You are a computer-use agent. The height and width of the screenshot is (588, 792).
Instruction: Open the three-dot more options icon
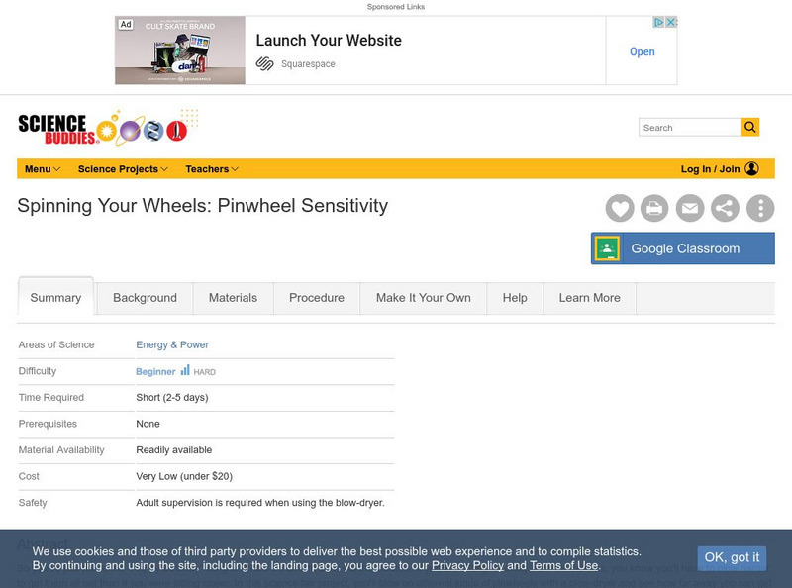click(x=760, y=208)
